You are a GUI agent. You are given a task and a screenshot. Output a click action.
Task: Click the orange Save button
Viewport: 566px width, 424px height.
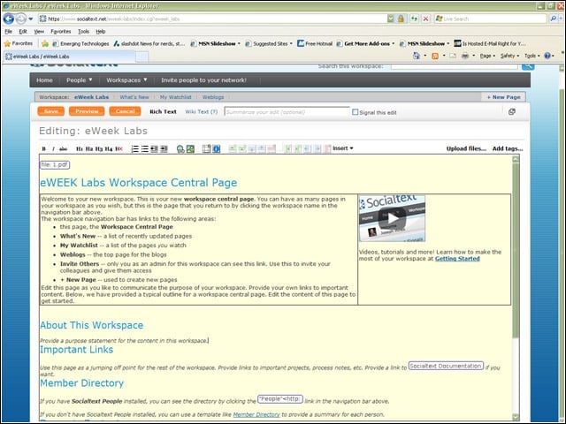point(51,111)
